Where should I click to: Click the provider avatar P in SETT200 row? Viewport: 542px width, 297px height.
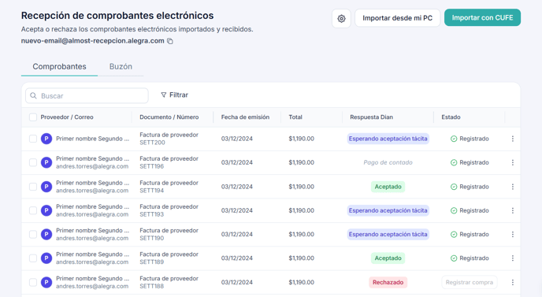(46, 139)
